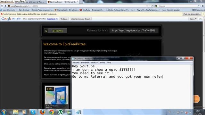205x115 pixels.
Task: Open Meest bezocht bookmark
Action: (8, 10)
